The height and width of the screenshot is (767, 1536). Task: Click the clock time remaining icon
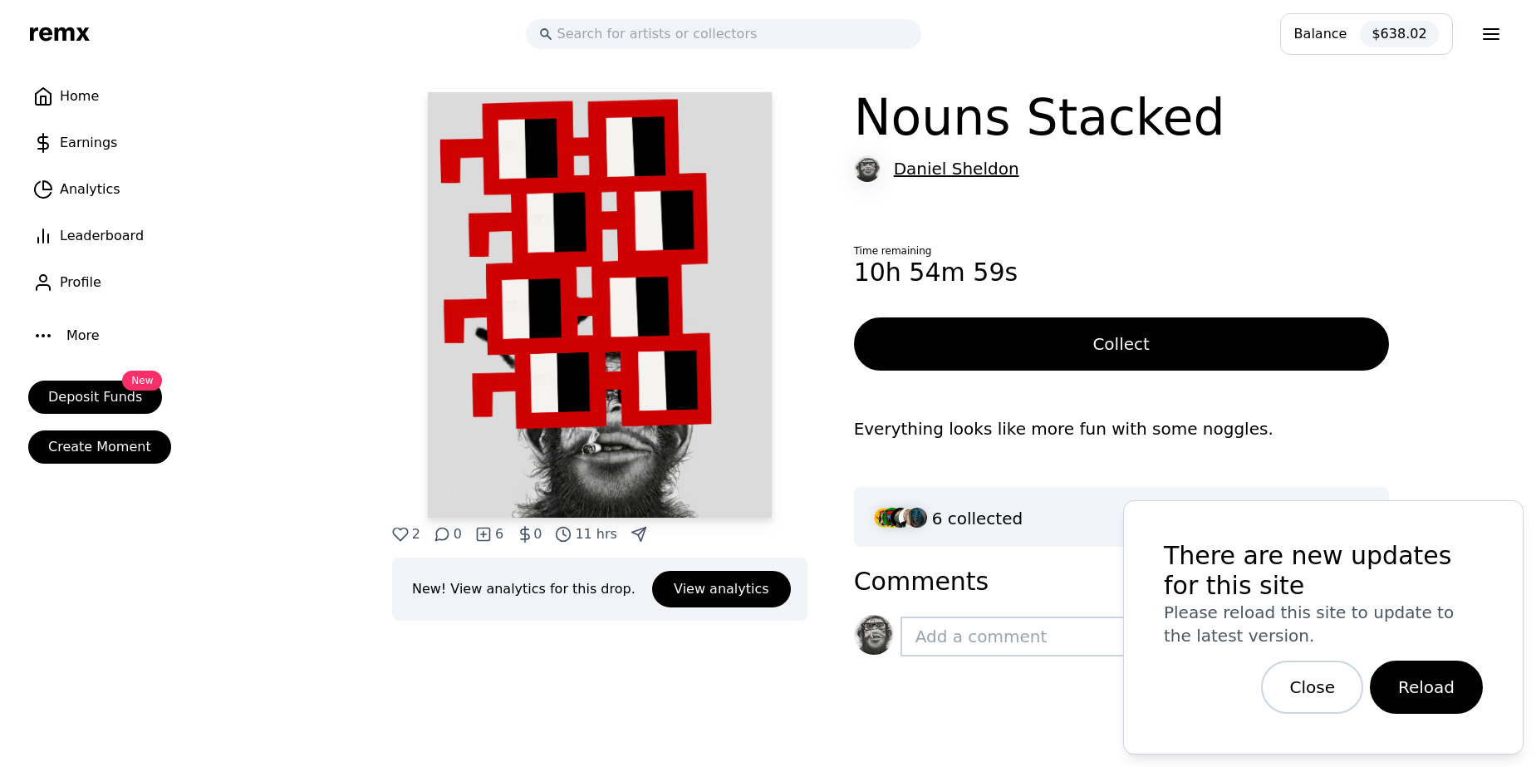563,534
